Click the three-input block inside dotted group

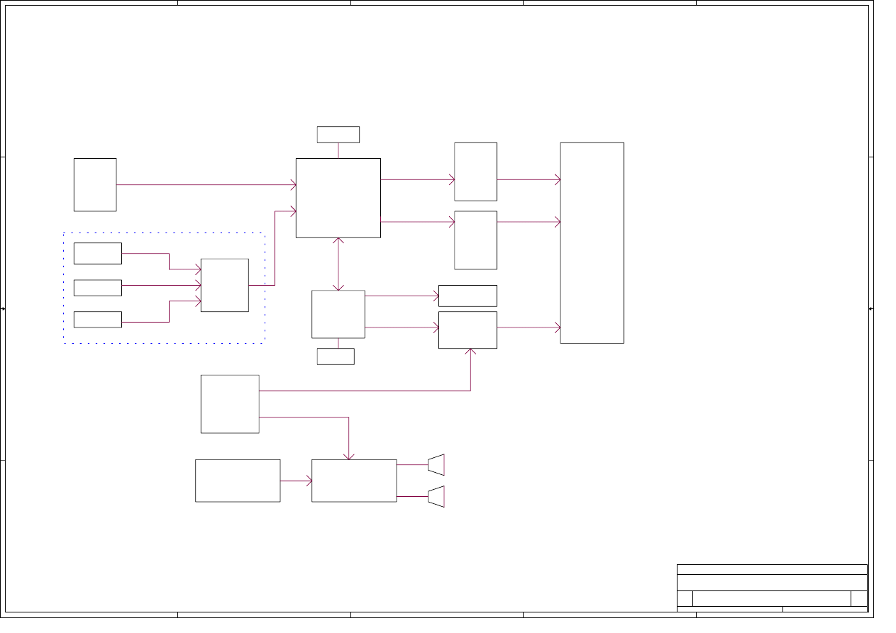point(224,285)
